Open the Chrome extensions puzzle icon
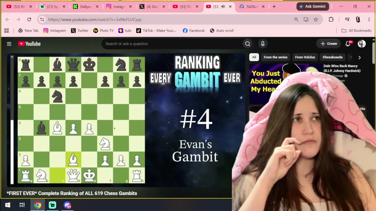This screenshot has height=211, width=376. (331, 19)
